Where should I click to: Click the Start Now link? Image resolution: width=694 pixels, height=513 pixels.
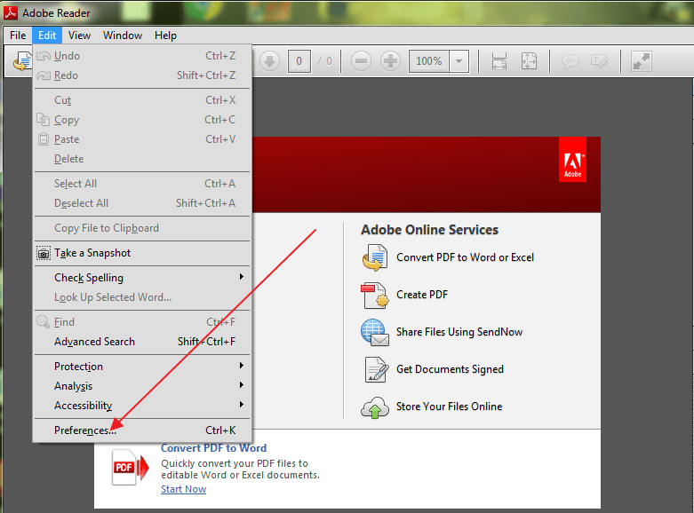coord(183,489)
